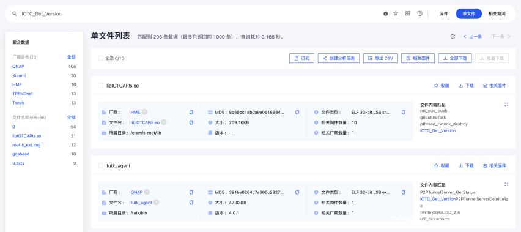Copy MD5 391be0264c7a865c2827
The image size is (521, 232).
point(297,192)
